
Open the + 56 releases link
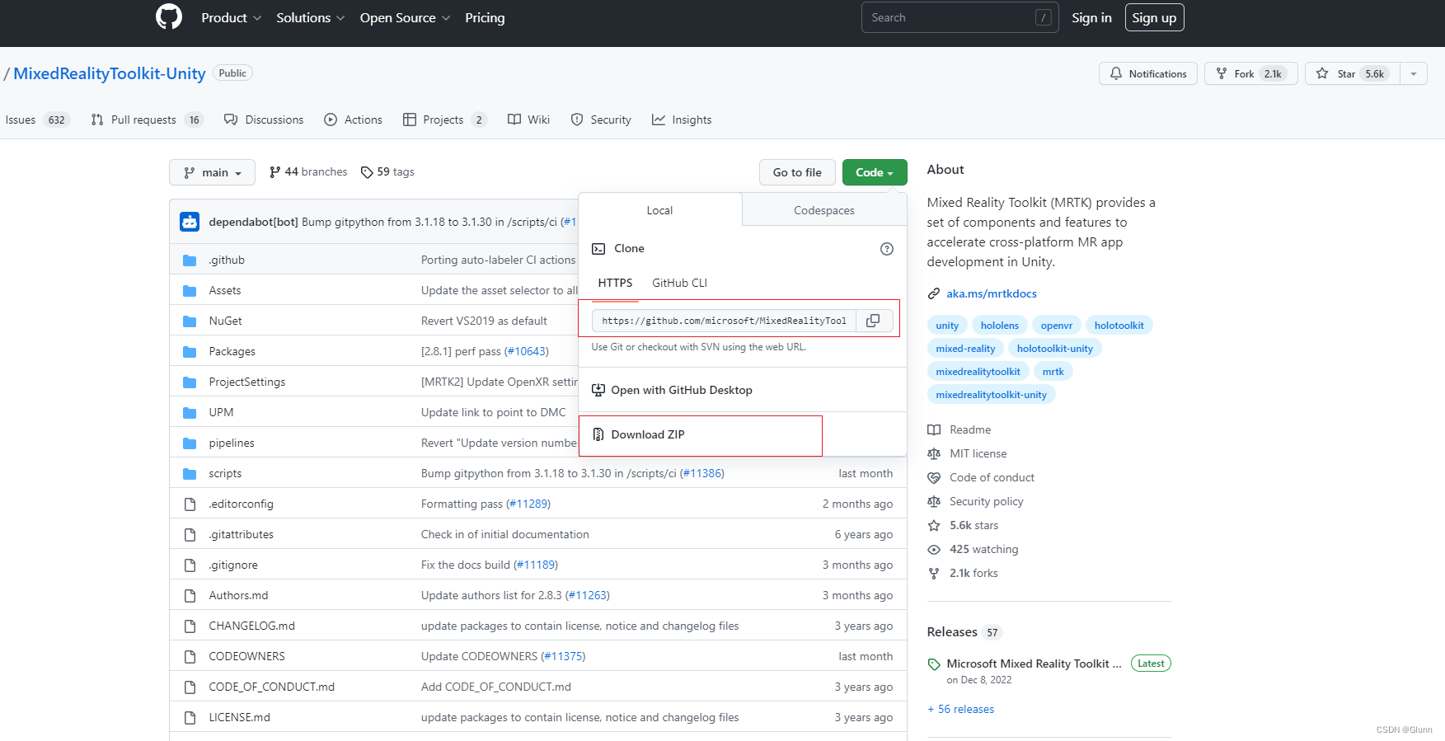960,709
